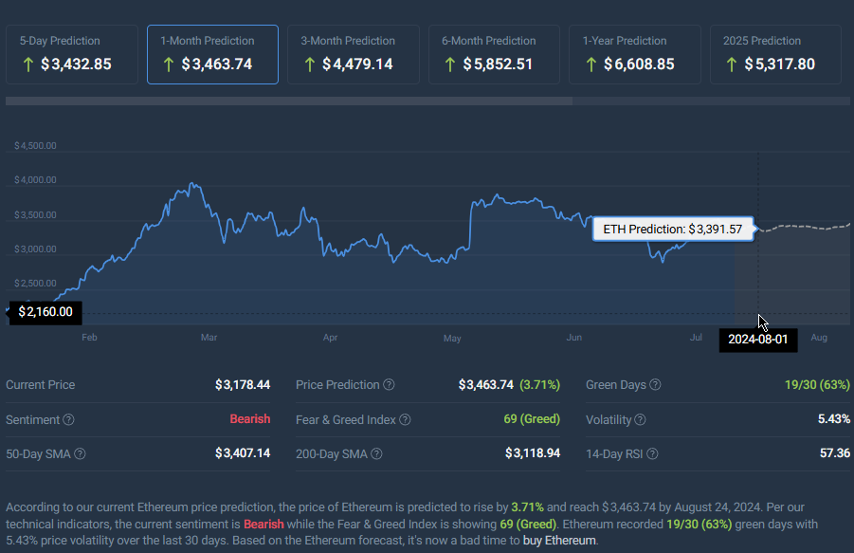Open the buy Ethereum link
The width and height of the screenshot is (854, 553).
559,541
